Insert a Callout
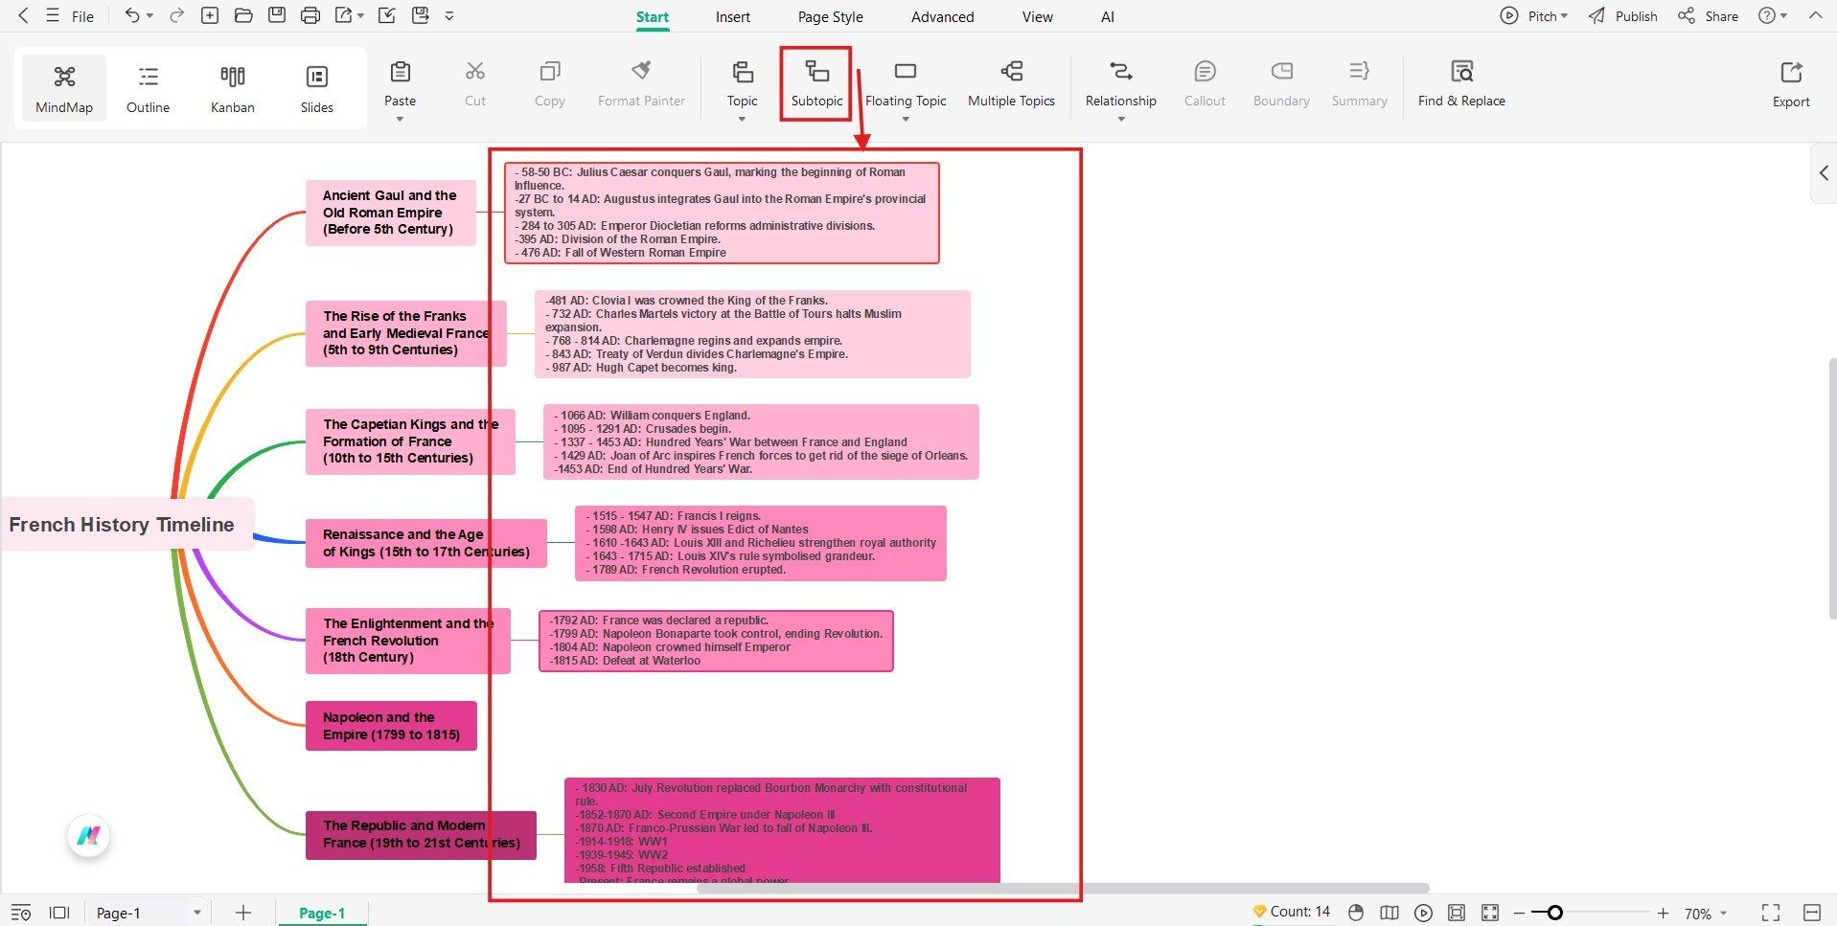 (x=1204, y=84)
